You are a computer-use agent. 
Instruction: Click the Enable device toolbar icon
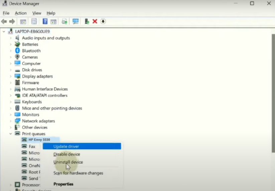coord(87,21)
